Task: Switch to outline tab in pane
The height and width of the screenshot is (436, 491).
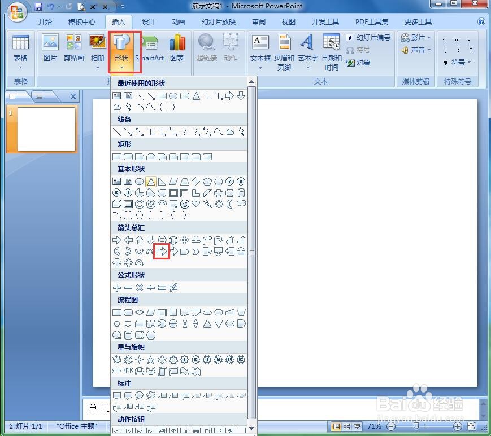Action: coord(39,96)
